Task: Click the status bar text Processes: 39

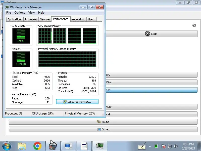Action: pyautogui.click(x=14, y=114)
